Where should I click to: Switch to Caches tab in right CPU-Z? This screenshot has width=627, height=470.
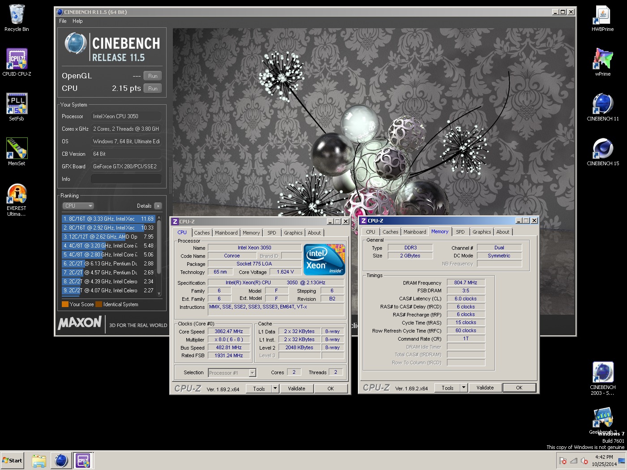(x=390, y=232)
